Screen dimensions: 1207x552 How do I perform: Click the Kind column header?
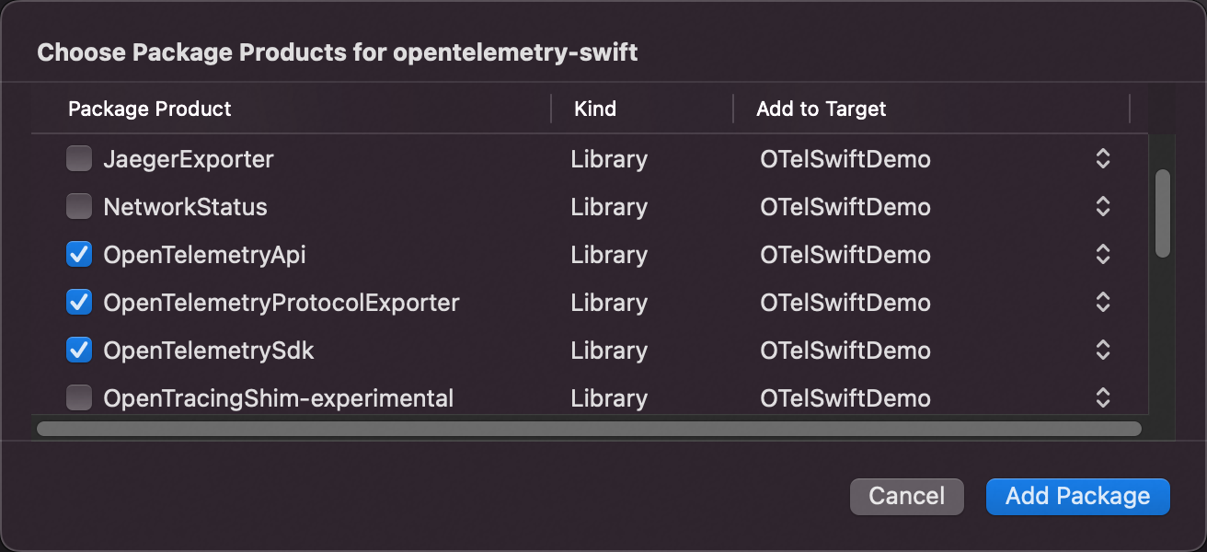pyautogui.click(x=595, y=109)
